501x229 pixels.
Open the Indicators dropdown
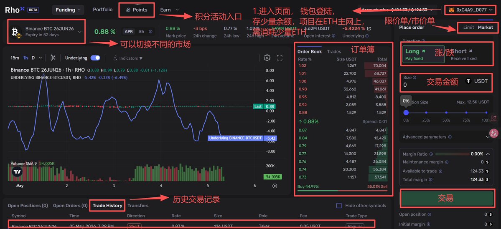(128, 58)
